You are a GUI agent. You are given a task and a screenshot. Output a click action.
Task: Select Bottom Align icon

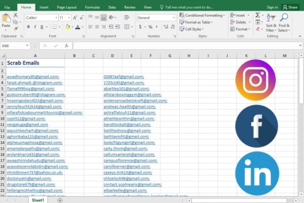(x=104, y=18)
